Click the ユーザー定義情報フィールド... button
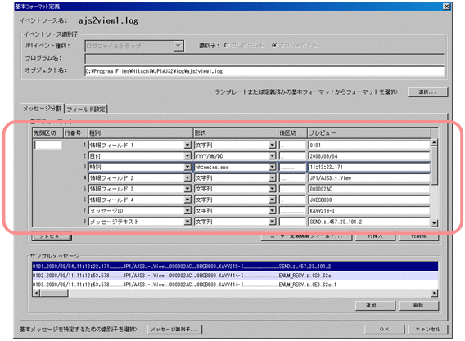465x341 pixels. (x=306, y=236)
